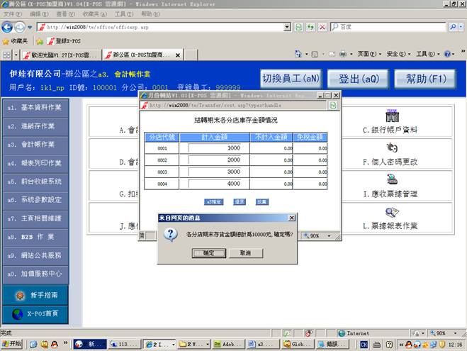Click the 切換員工(aN) button
Screen dimensions: 467x351
coord(290,79)
